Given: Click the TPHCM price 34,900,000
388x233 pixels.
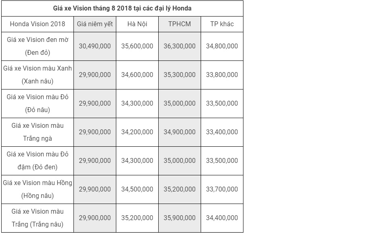Looking at the screenshot, I should 180,132.
